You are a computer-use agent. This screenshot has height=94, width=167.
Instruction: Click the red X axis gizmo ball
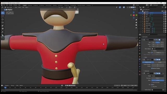[134, 15]
